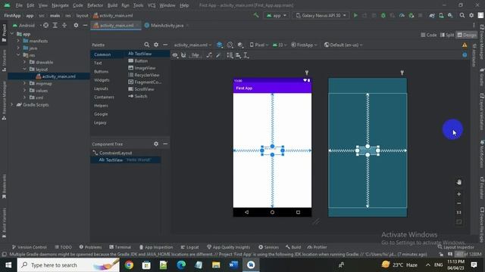Open the app run configuration dropdown
The height and width of the screenshot is (272, 485).
pyautogui.click(x=276, y=15)
